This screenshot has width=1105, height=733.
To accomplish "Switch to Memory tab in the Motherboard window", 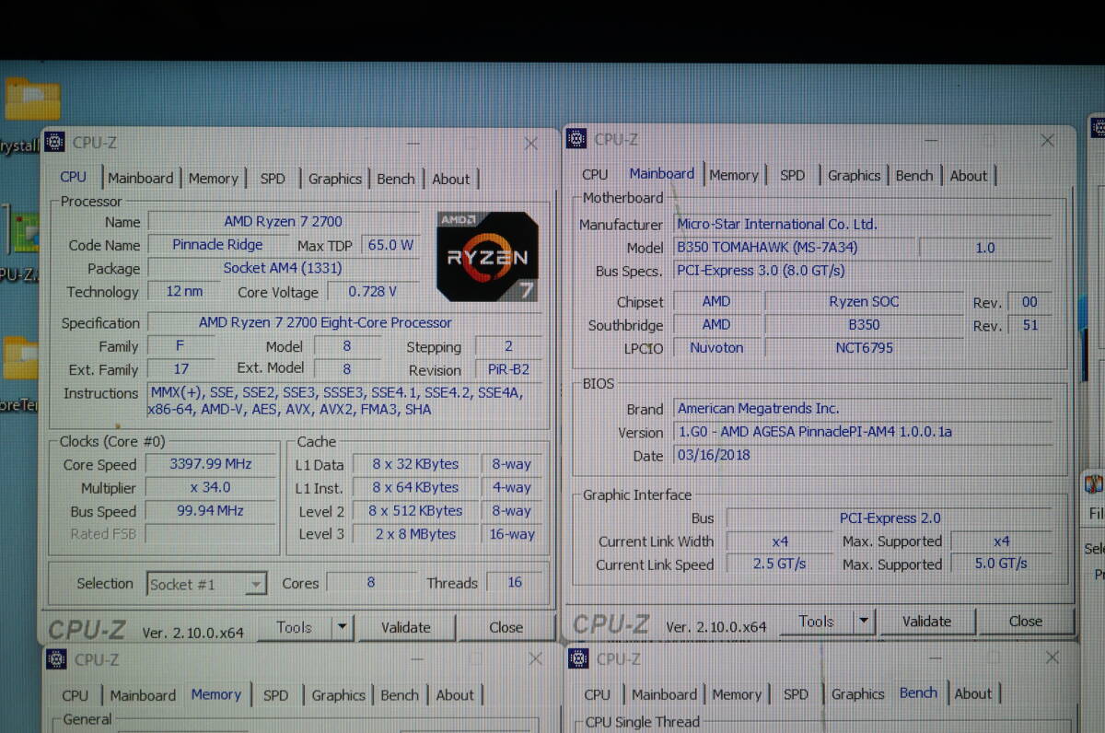I will point(734,175).
